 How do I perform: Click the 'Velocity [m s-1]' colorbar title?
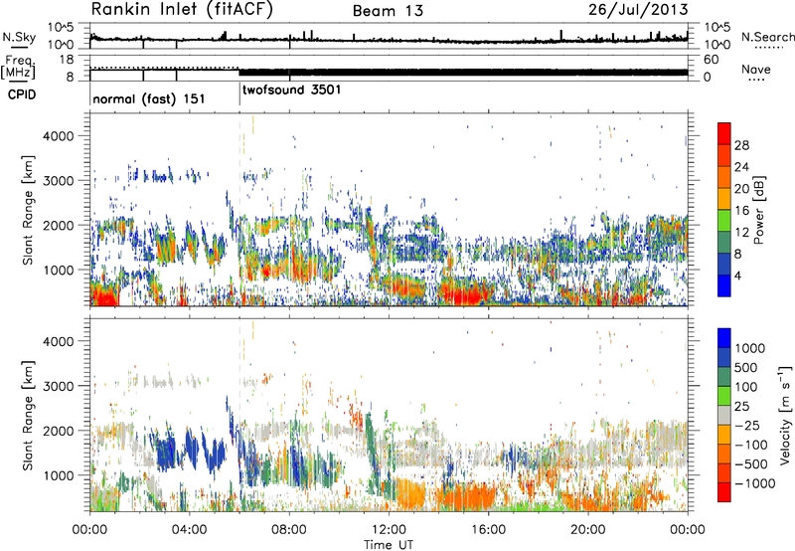pyautogui.click(x=784, y=415)
